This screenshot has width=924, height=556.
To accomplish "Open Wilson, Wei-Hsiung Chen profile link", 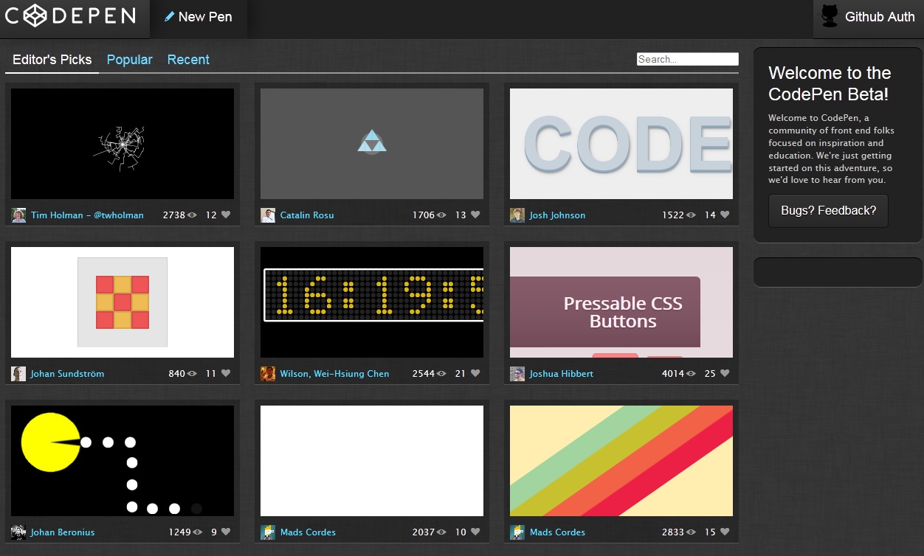I will click(334, 374).
